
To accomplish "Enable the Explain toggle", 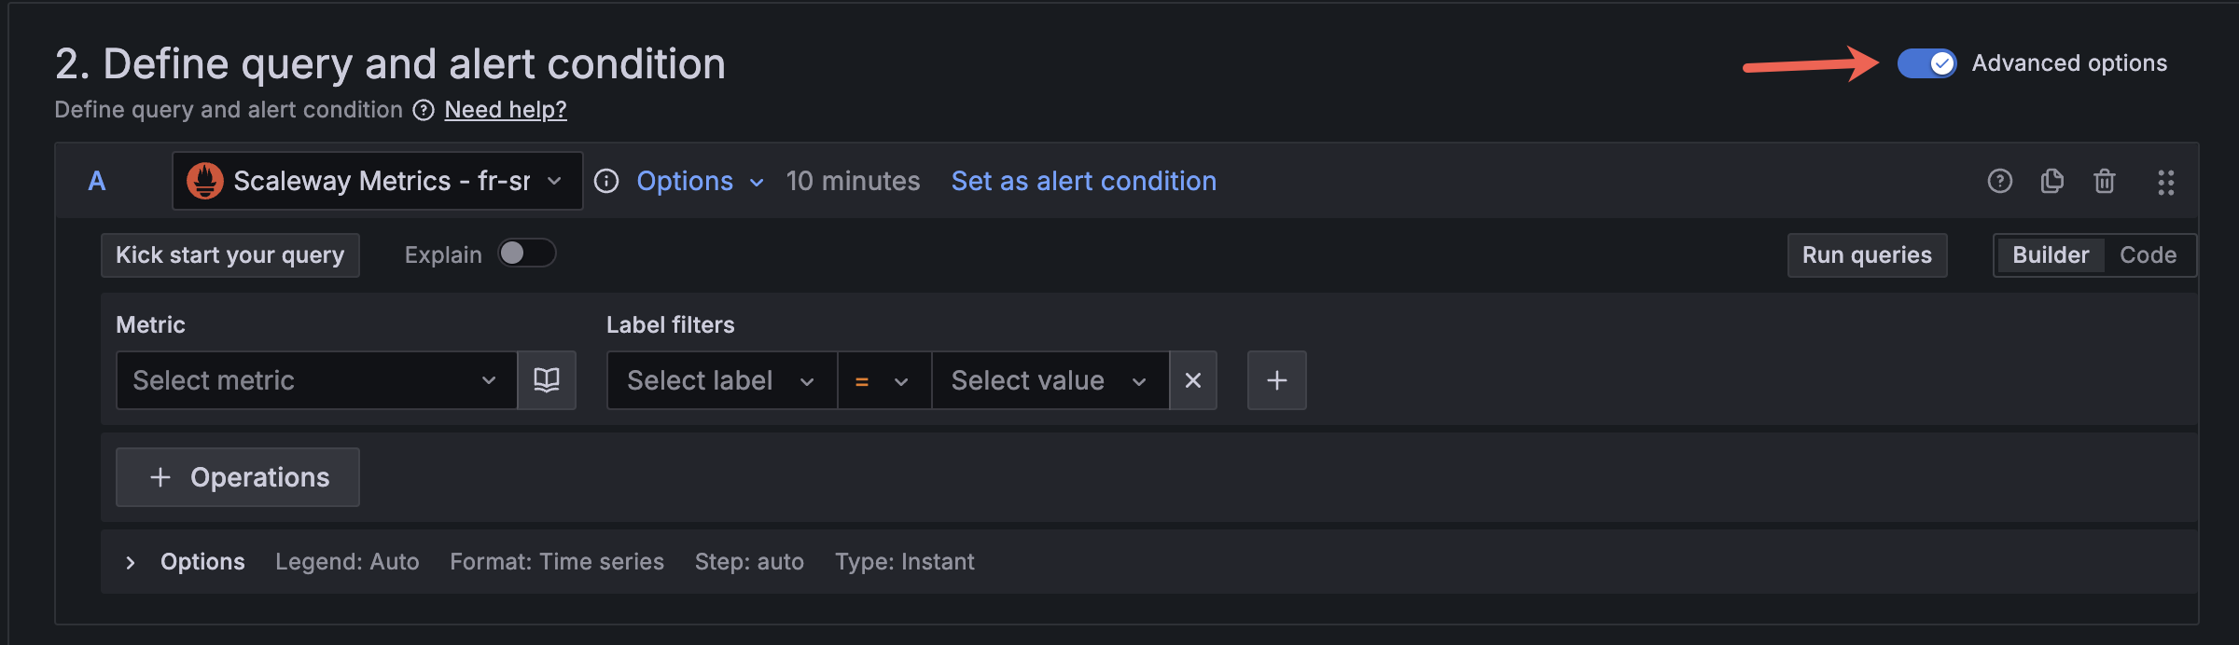I will tap(526, 254).
